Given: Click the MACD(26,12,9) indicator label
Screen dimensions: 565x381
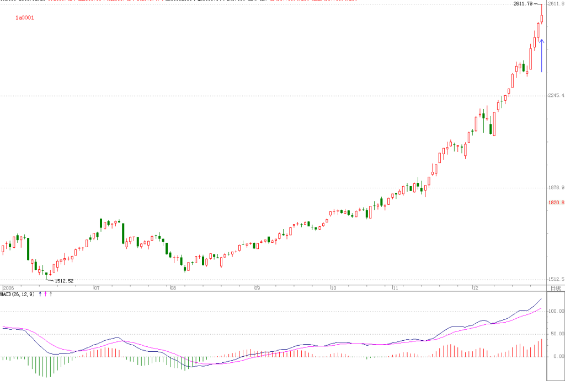Looking at the screenshot, I should coord(18,294).
